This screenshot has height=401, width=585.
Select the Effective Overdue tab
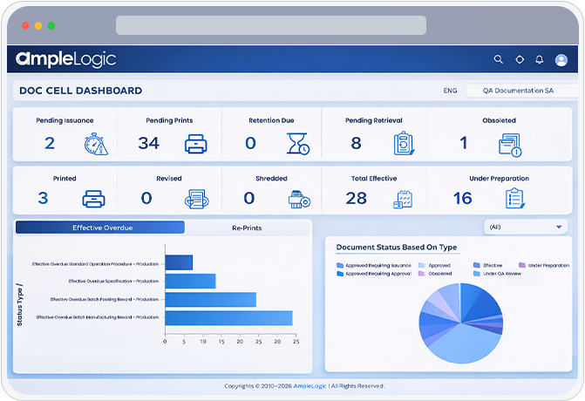coord(101,228)
